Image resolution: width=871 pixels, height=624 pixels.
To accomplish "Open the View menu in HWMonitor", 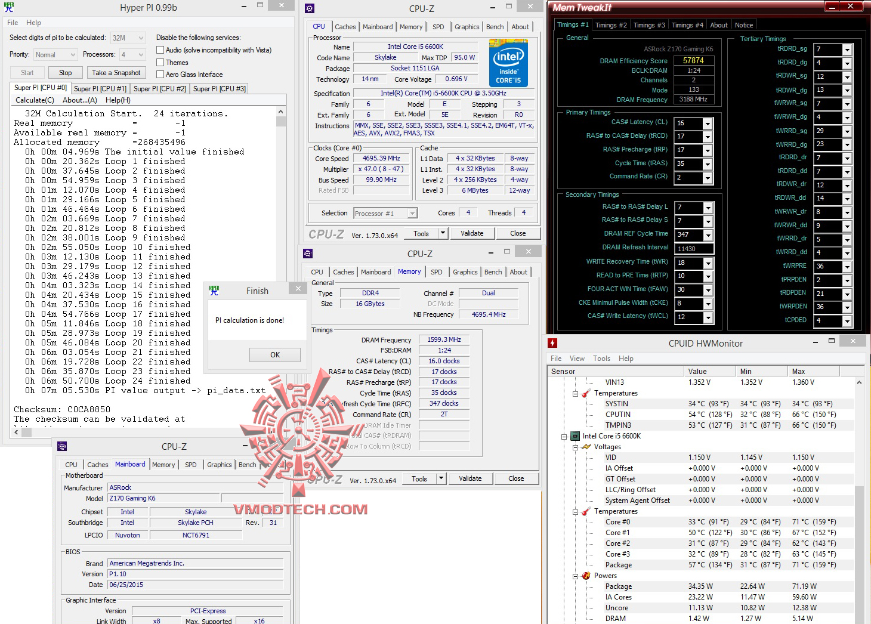I will (577, 359).
